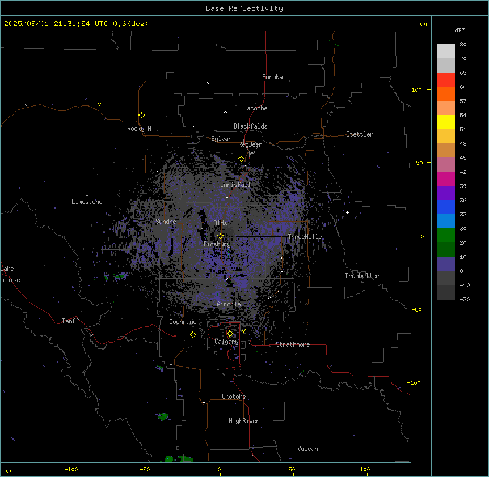This screenshot has height=477, width=489.
Task: Select the royal blue 33-36 dBZ swatch
Action: click(446, 207)
